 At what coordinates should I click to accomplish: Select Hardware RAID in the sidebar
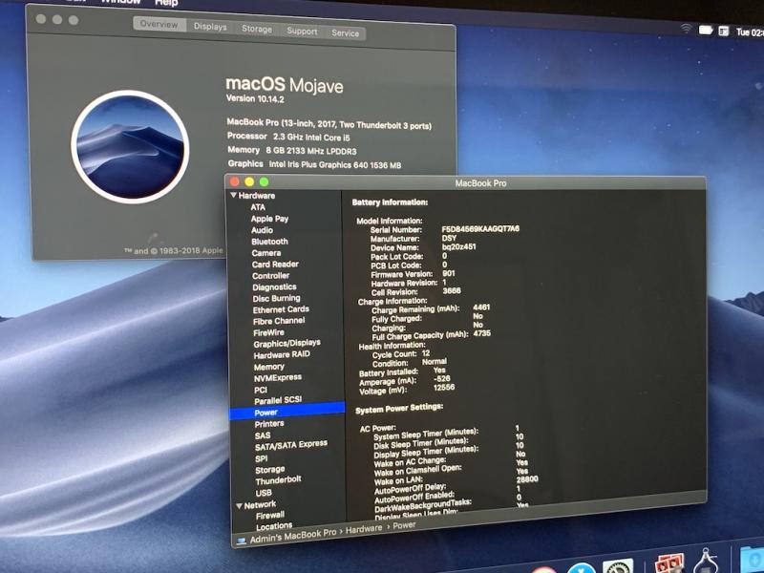coord(282,354)
